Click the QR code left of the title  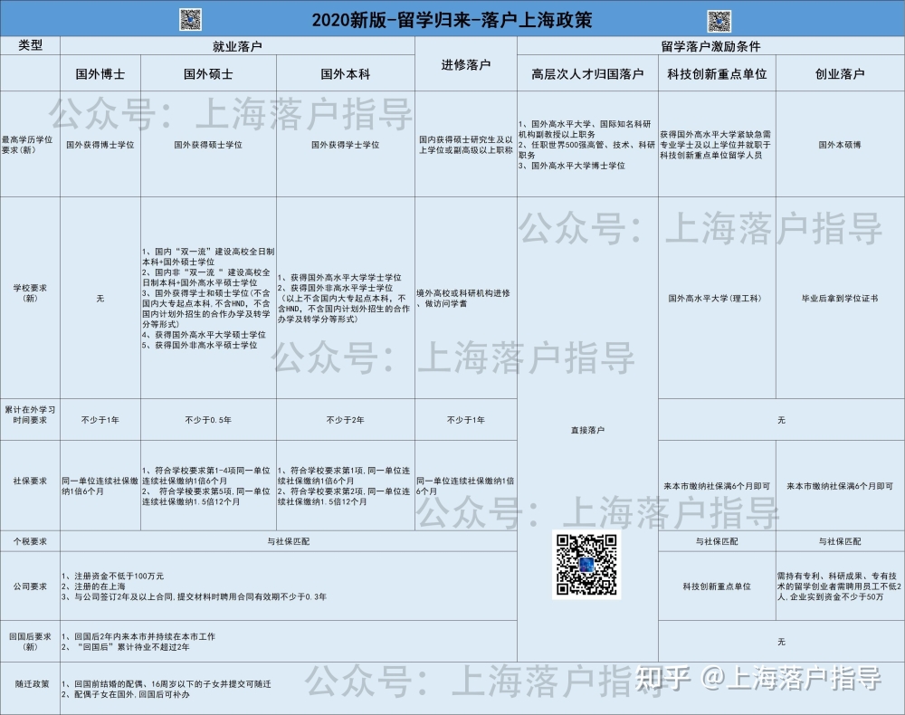(x=190, y=20)
